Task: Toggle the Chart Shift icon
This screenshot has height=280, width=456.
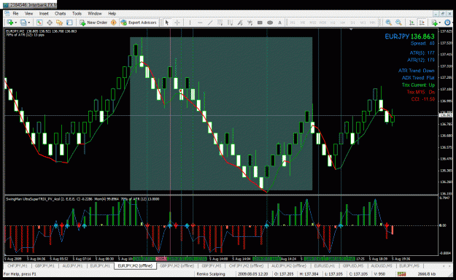Action: [422, 23]
